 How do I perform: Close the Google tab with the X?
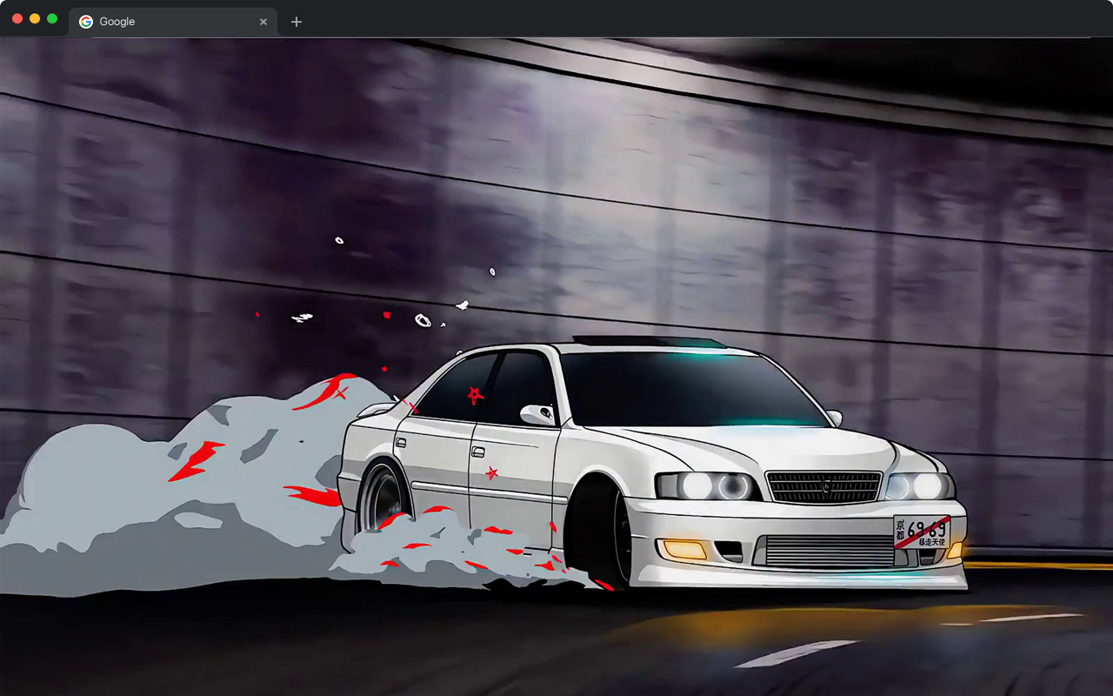(x=263, y=21)
